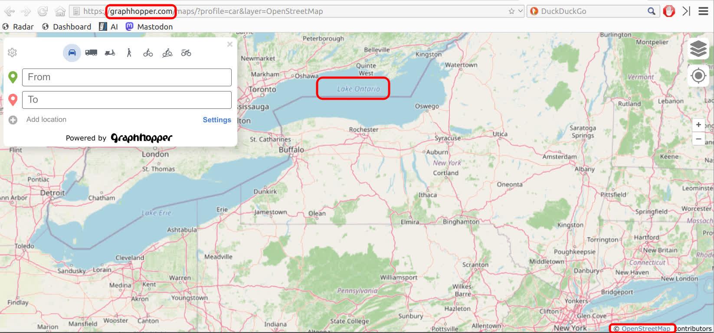Click the Erie city label

click(x=222, y=209)
